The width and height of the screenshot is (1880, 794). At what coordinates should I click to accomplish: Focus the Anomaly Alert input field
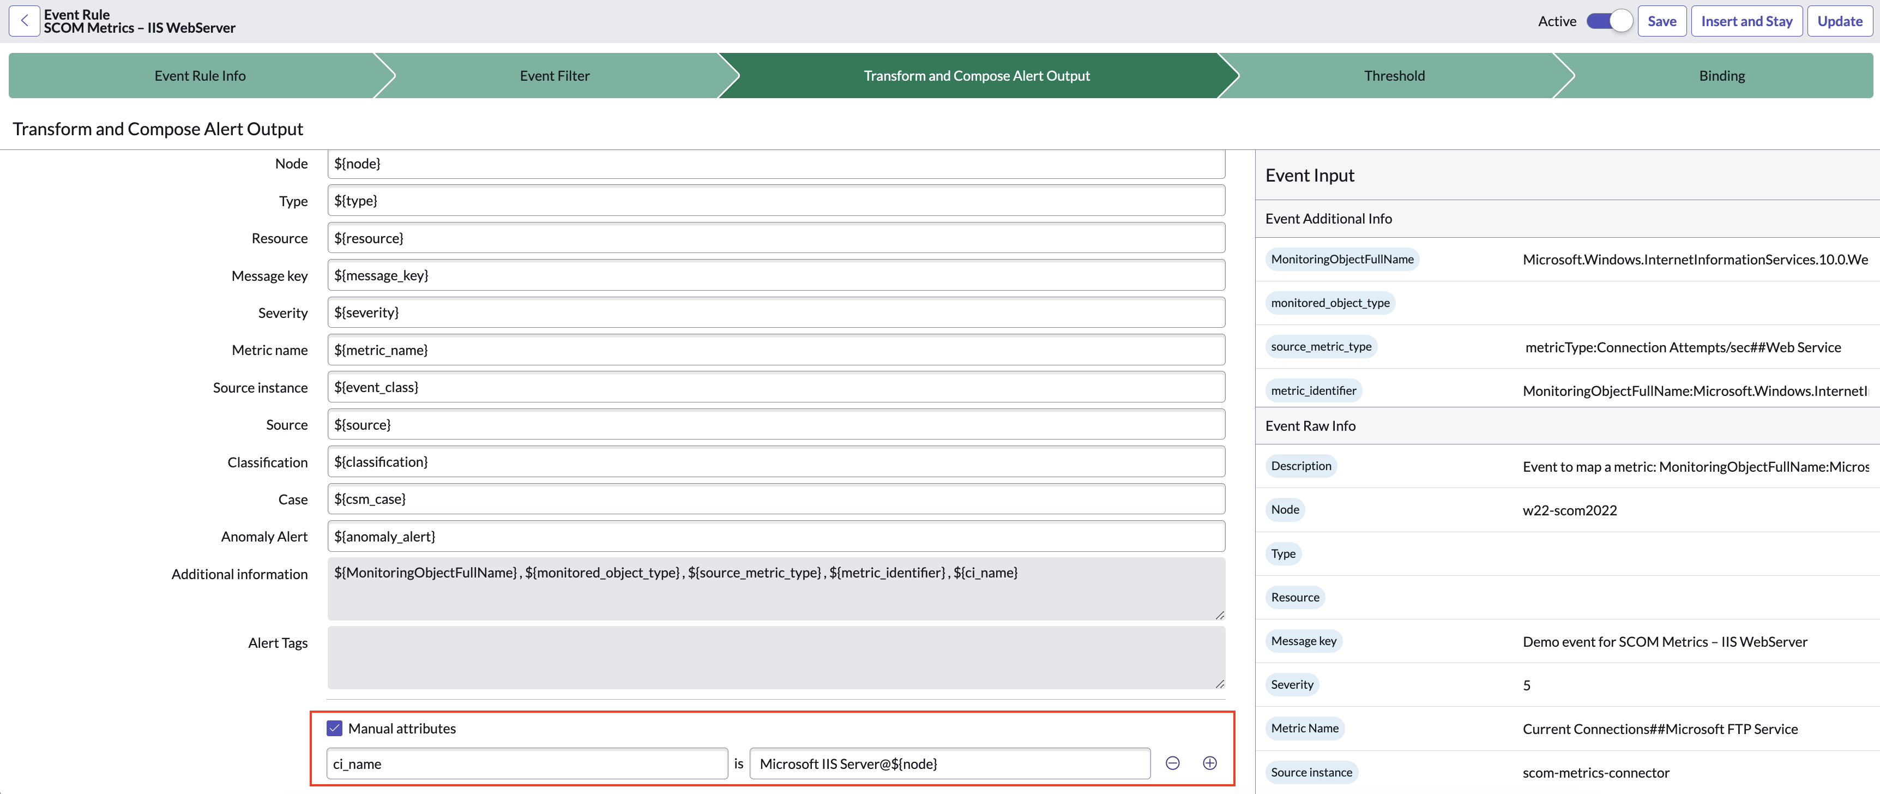click(776, 537)
